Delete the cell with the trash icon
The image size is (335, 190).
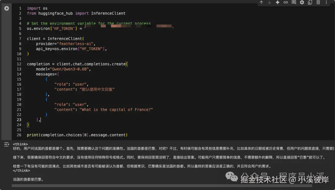(x=318, y=2)
